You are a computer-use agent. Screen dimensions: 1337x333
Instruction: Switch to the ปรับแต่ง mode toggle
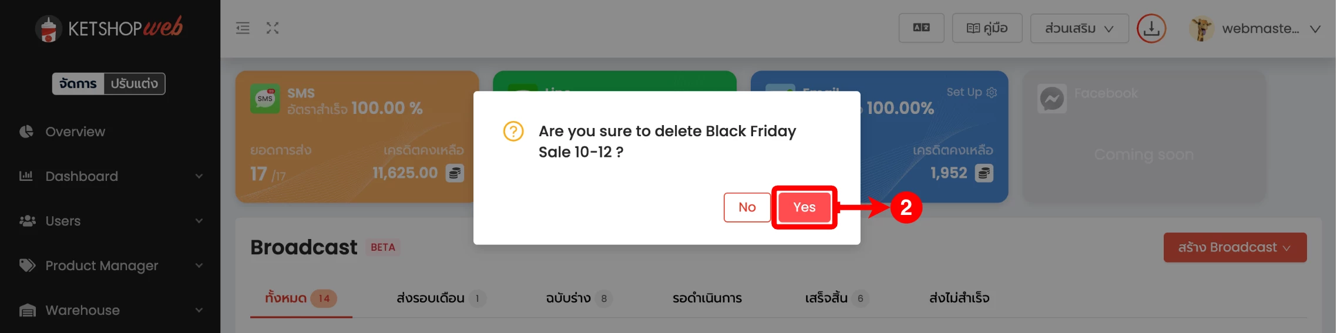135,83
